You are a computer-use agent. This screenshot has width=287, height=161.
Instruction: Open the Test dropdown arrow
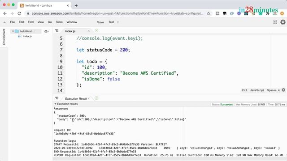(x=118, y=22)
